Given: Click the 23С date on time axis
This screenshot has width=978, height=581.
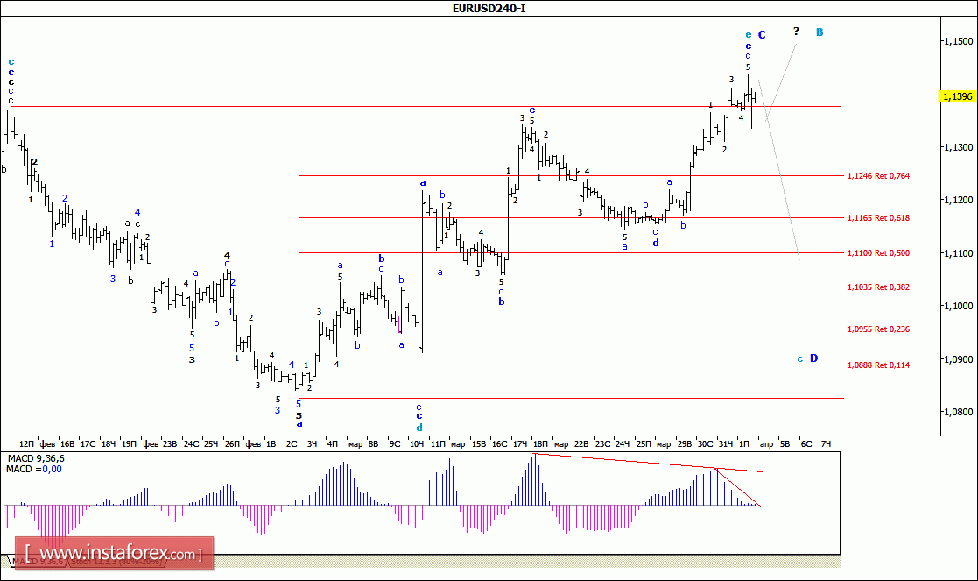Looking at the screenshot, I should click(602, 443).
